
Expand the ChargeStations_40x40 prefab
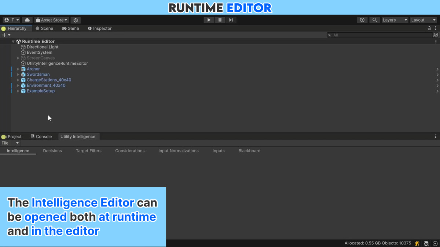[x=18, y=80]
